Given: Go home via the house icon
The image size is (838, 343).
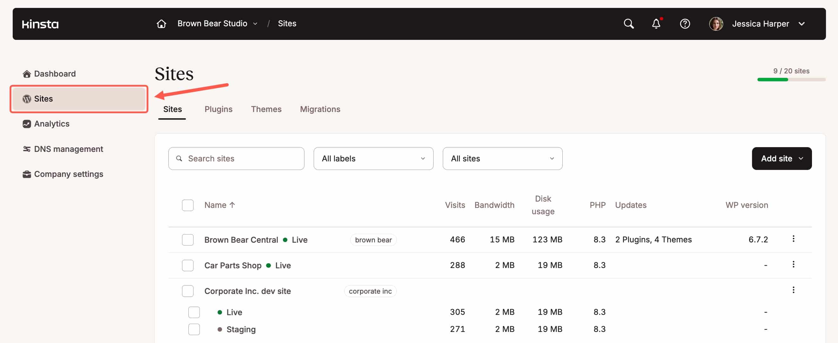Looking at the screenshot, I should coord(161,24).
